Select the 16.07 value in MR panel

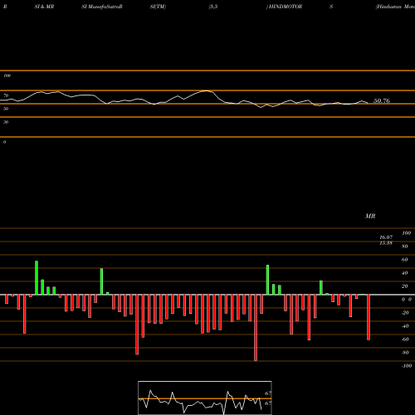click(x=386, y=237)
